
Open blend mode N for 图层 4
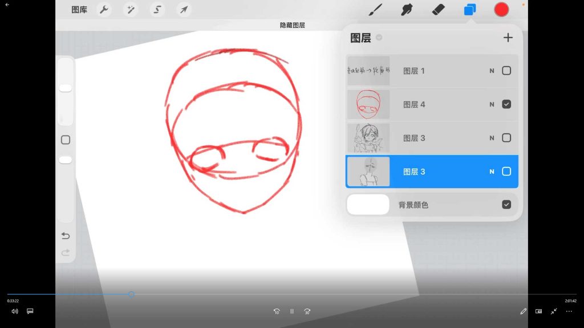tap(492, 105)
